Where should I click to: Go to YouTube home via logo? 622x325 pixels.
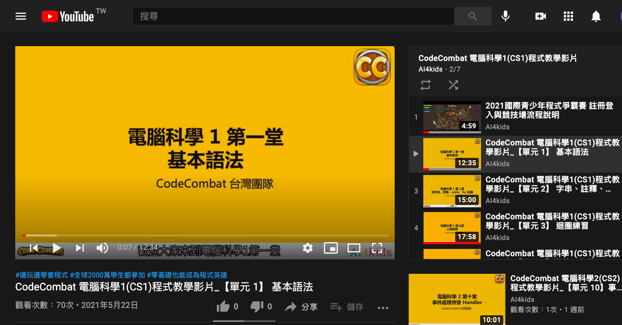pyautogui.click(x=67, y=17)
